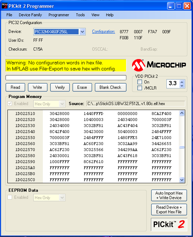Toggle EEPROM Data Enabled checkbox
Image resolution: width=193 pixels, height=237 pixels.
[x=10, y=197]
